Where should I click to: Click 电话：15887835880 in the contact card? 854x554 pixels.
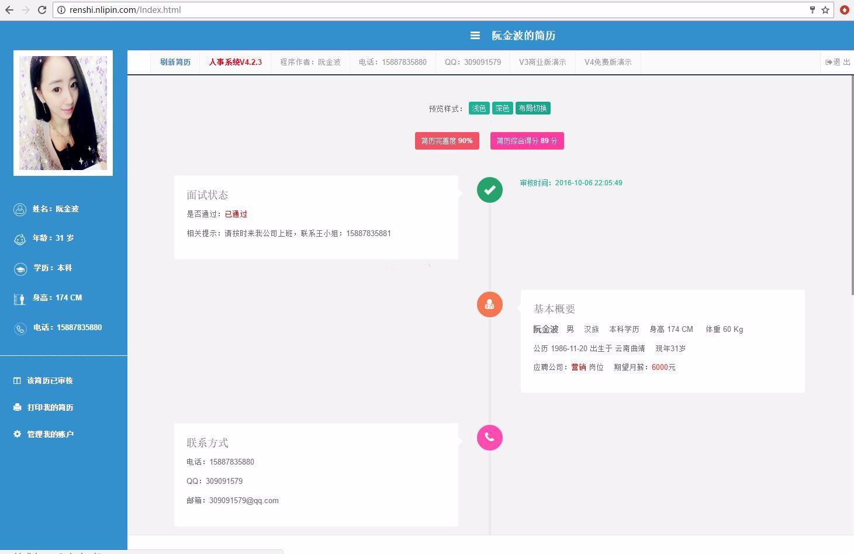click(220, 462)
